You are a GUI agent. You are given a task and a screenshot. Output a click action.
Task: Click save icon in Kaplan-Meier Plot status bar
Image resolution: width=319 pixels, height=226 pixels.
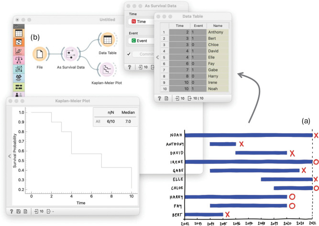click(18, 211)
